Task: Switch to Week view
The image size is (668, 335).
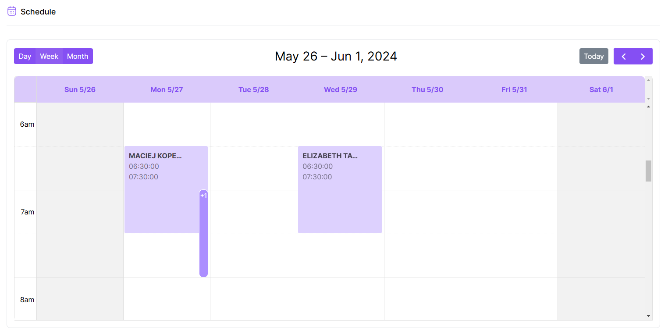Action: pyautogui.click(x=49, y=56)
